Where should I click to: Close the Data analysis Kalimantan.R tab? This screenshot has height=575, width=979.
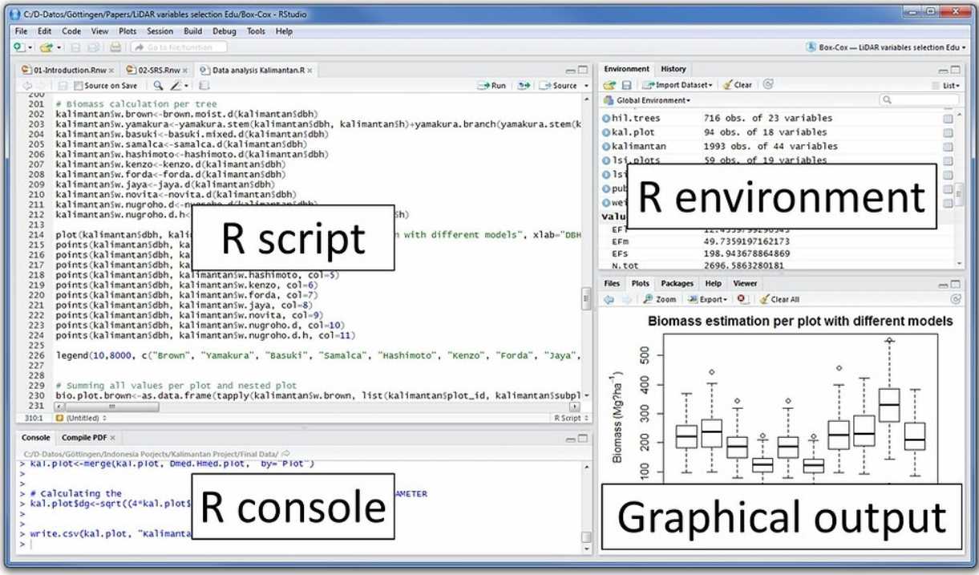309,71
